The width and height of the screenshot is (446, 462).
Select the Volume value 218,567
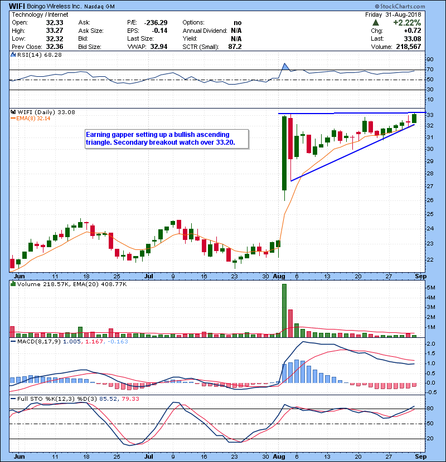tap(409, 47)
